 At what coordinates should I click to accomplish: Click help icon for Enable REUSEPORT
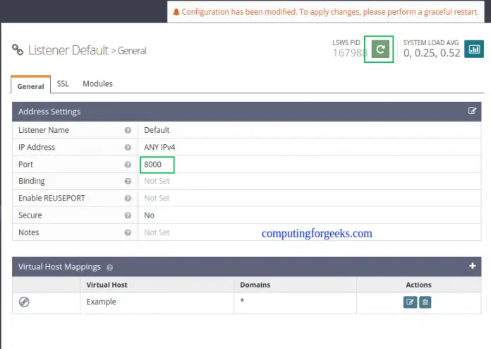[x=128, y=199]
